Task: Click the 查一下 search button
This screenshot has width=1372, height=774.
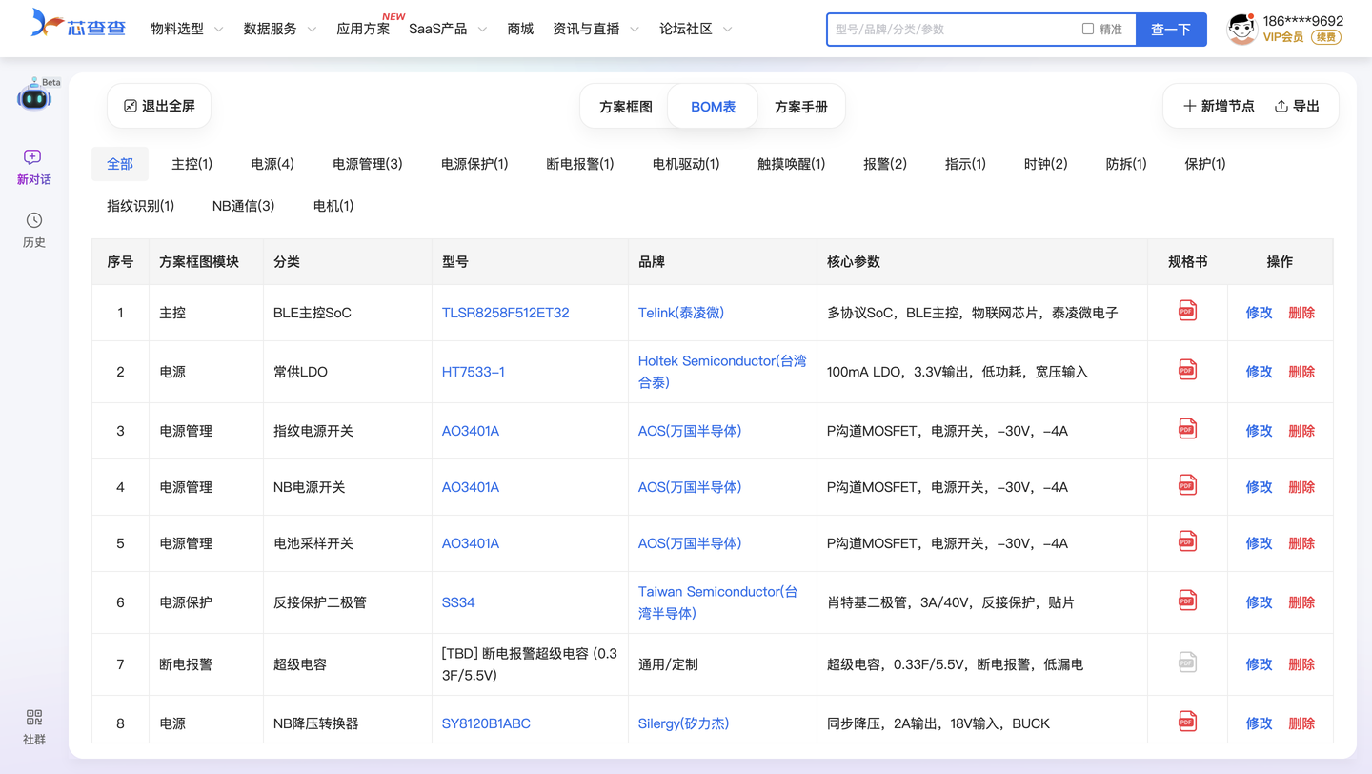Action: (1171, 30)
